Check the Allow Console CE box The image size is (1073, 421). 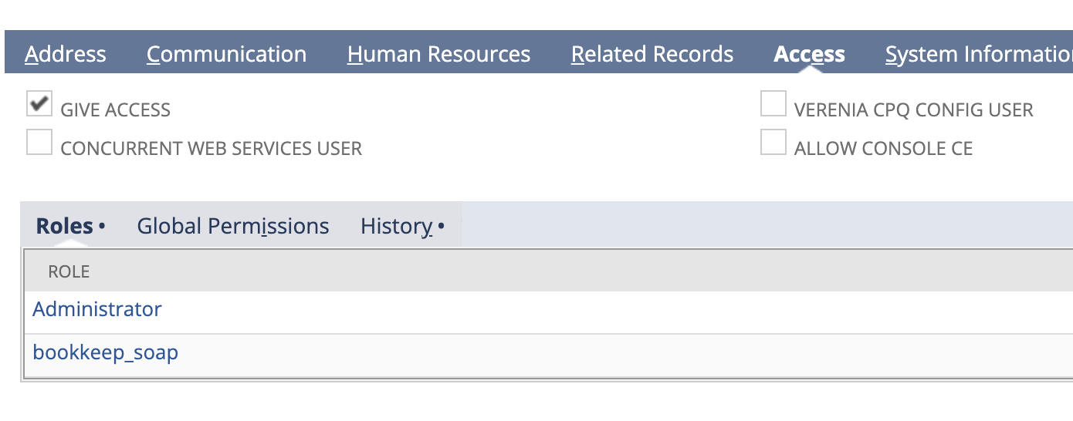coord(773,143)
